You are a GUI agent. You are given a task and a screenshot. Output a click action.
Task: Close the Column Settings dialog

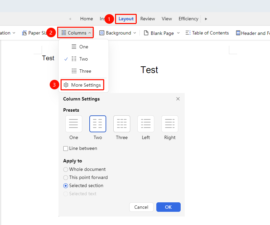pyautogui.click(x=178, y=99)
